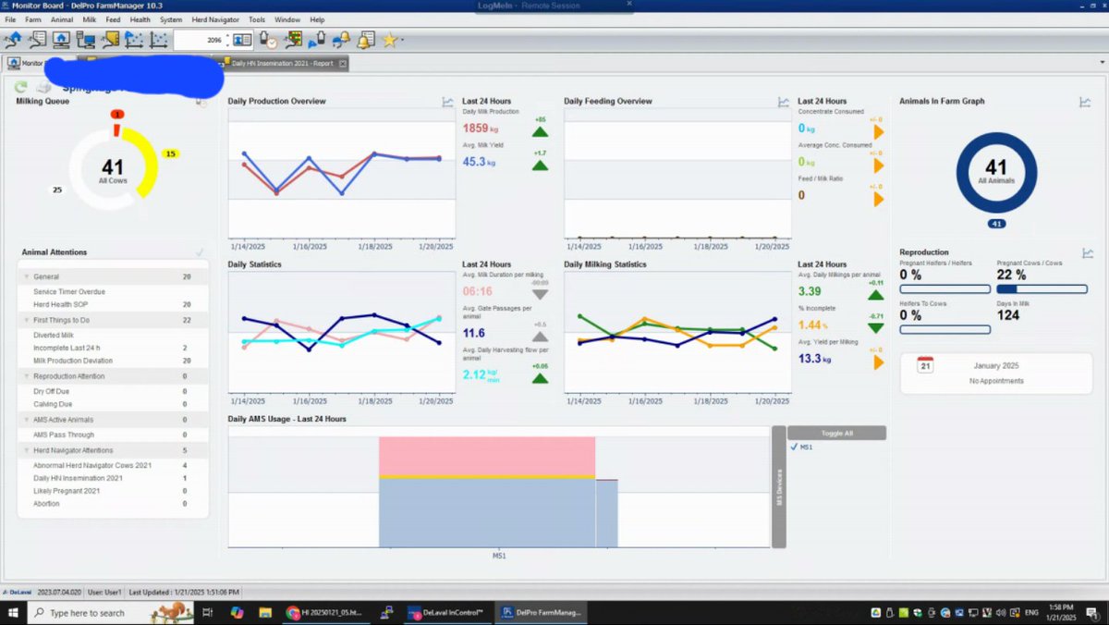Open Herd Health SOP attention row

(x=113, y=304)
